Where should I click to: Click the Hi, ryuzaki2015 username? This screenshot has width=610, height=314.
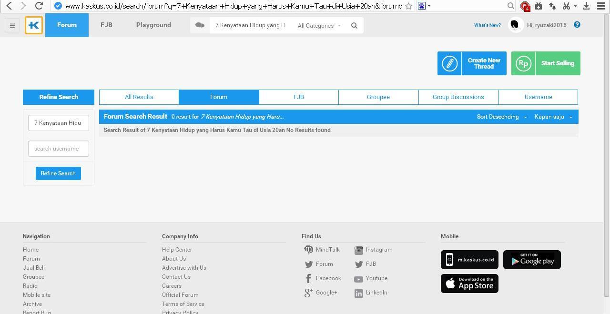coord(547,25)
